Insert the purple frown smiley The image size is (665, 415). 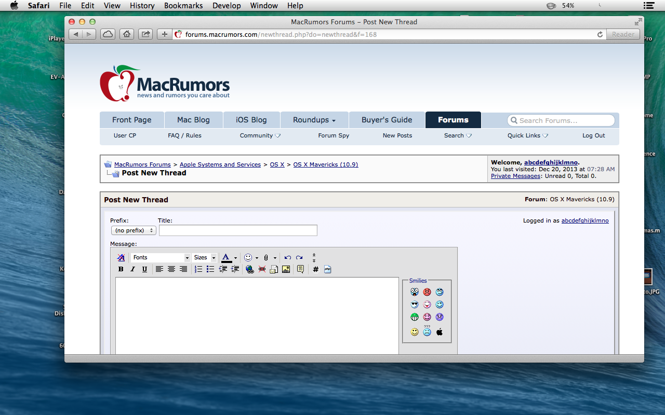(x=440, y=317)
